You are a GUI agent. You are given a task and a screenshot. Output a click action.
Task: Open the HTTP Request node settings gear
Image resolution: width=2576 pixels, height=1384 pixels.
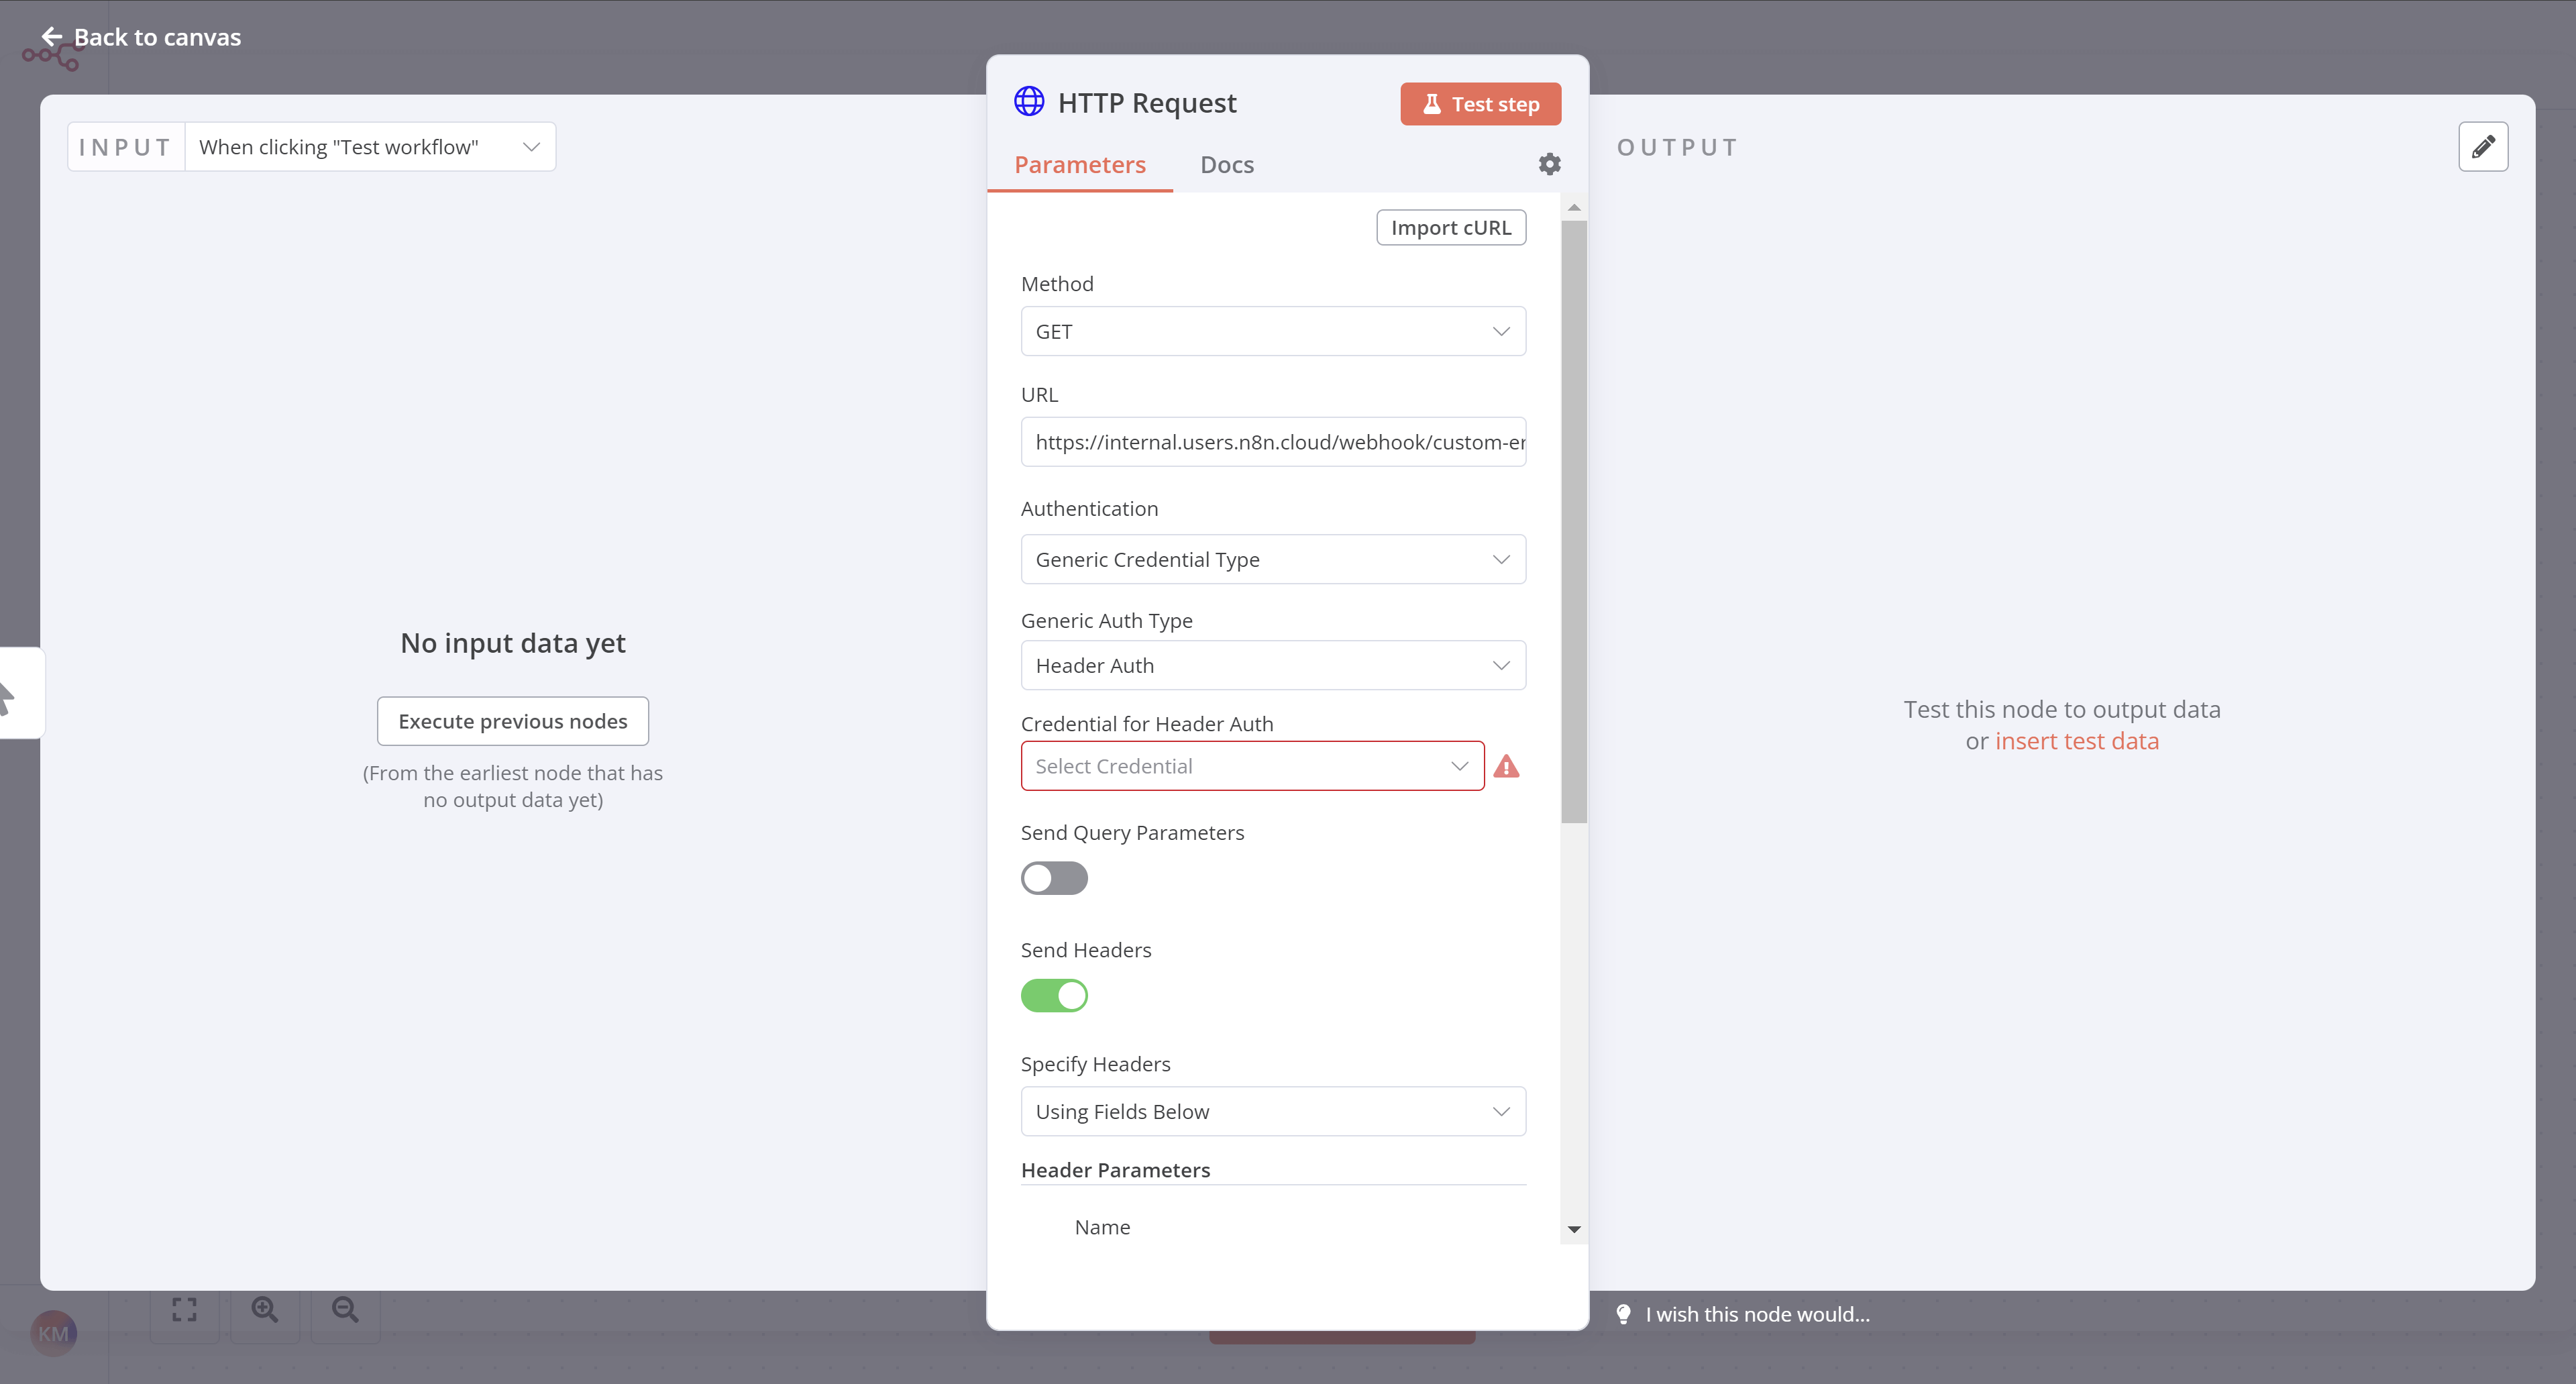tap(1549, 163)
